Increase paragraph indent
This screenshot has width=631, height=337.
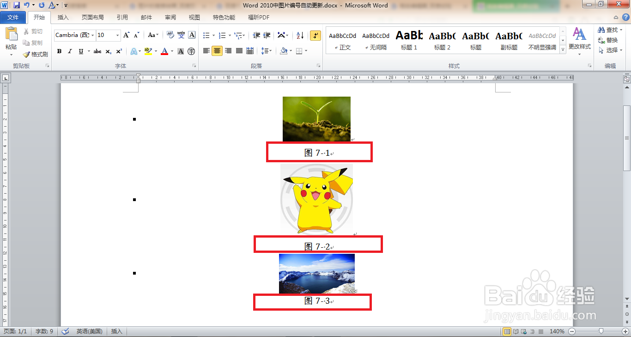(267, 35)
